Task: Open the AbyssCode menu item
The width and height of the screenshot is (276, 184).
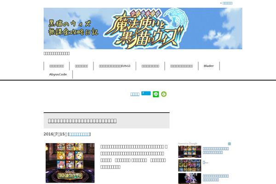Action: 58,75
